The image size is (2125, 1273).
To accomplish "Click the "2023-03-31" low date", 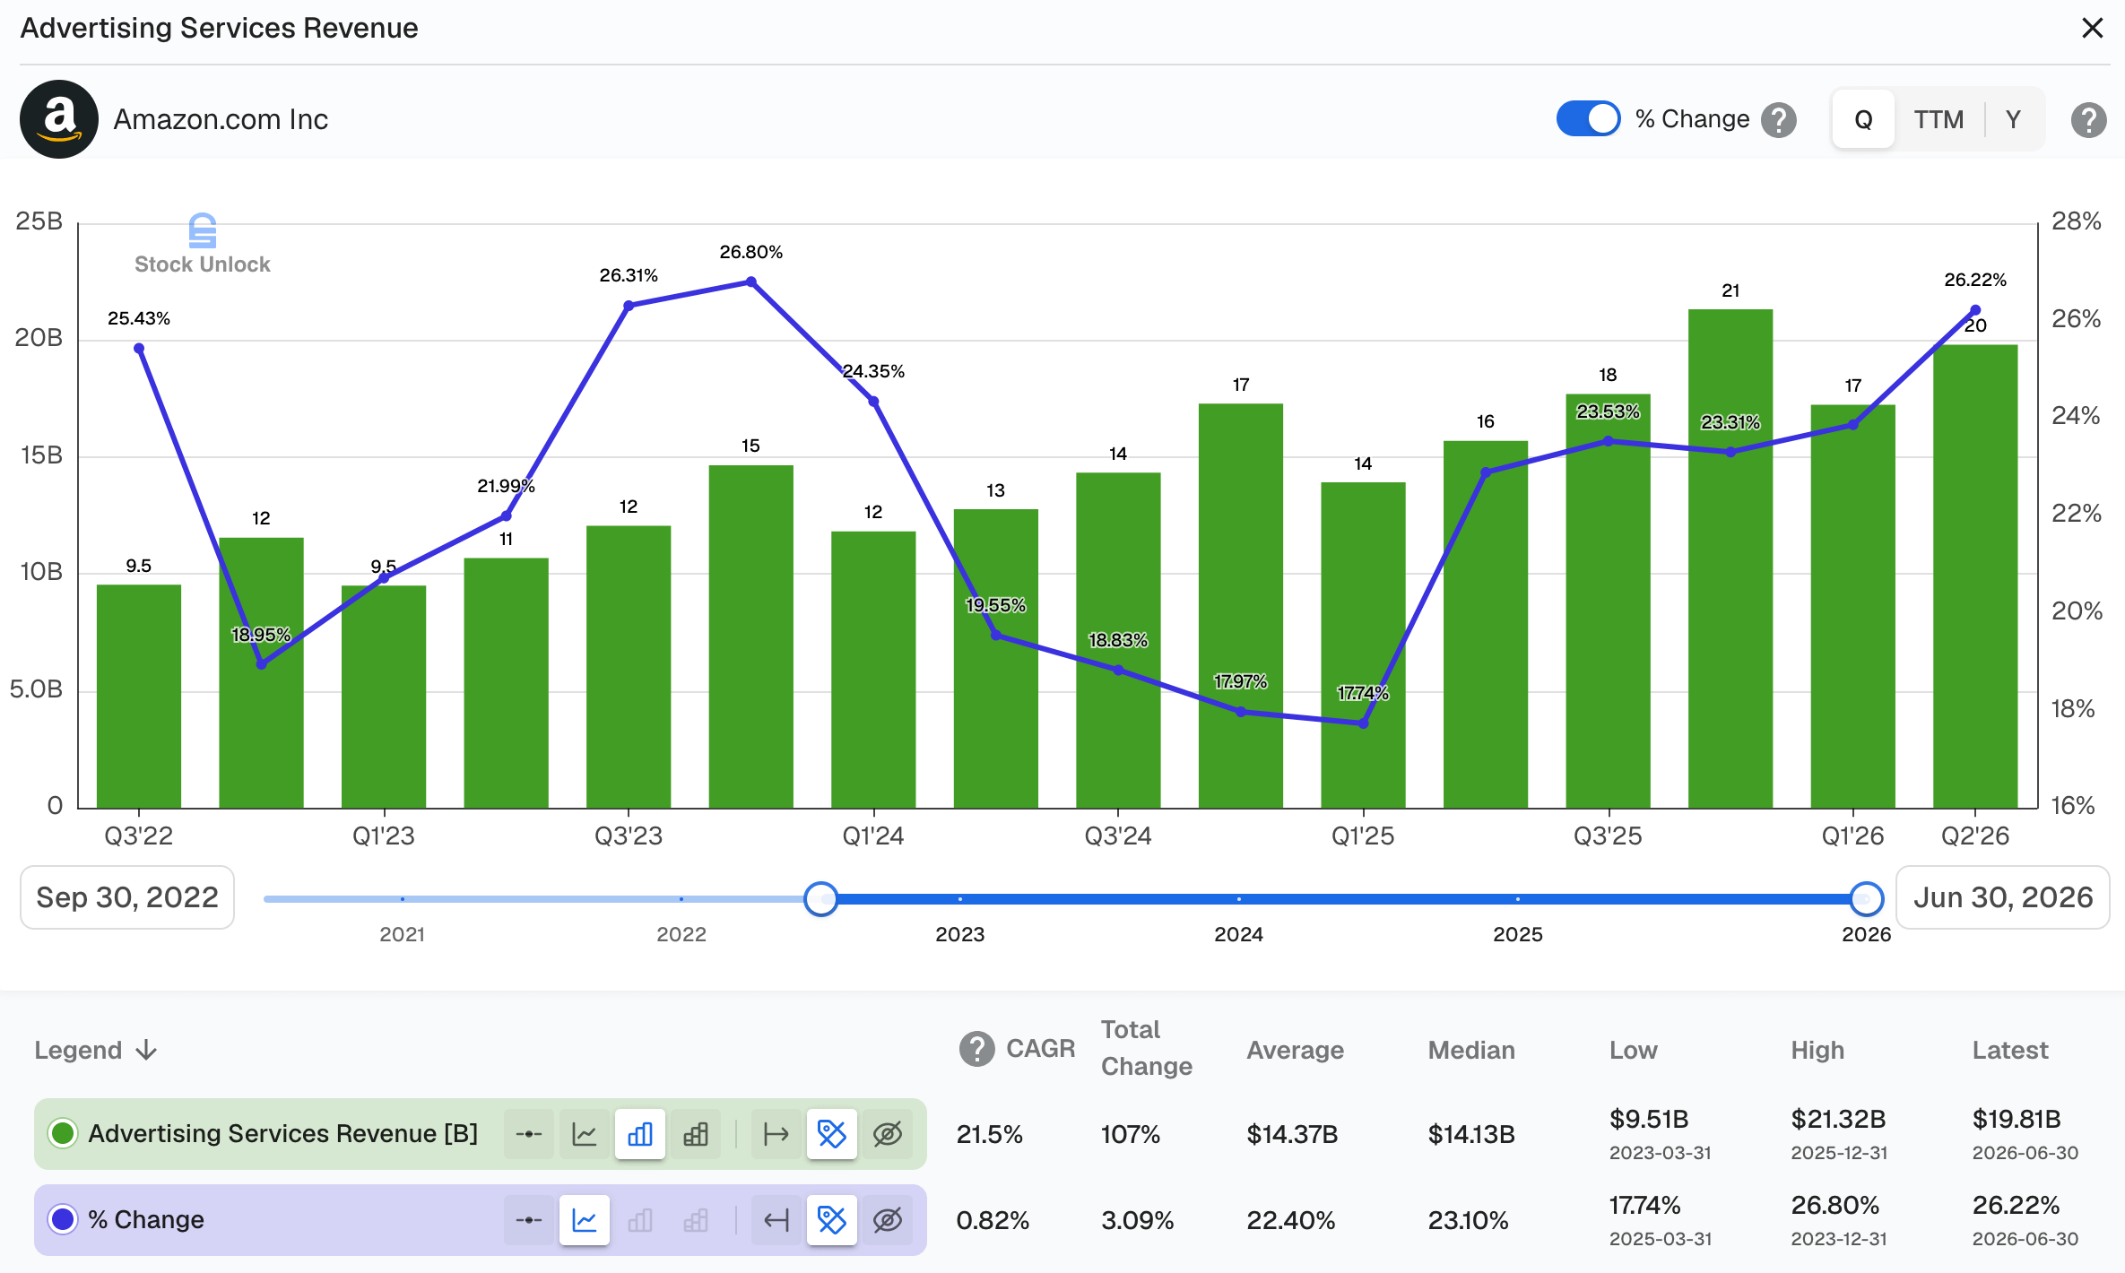I will point(1661,1153).
